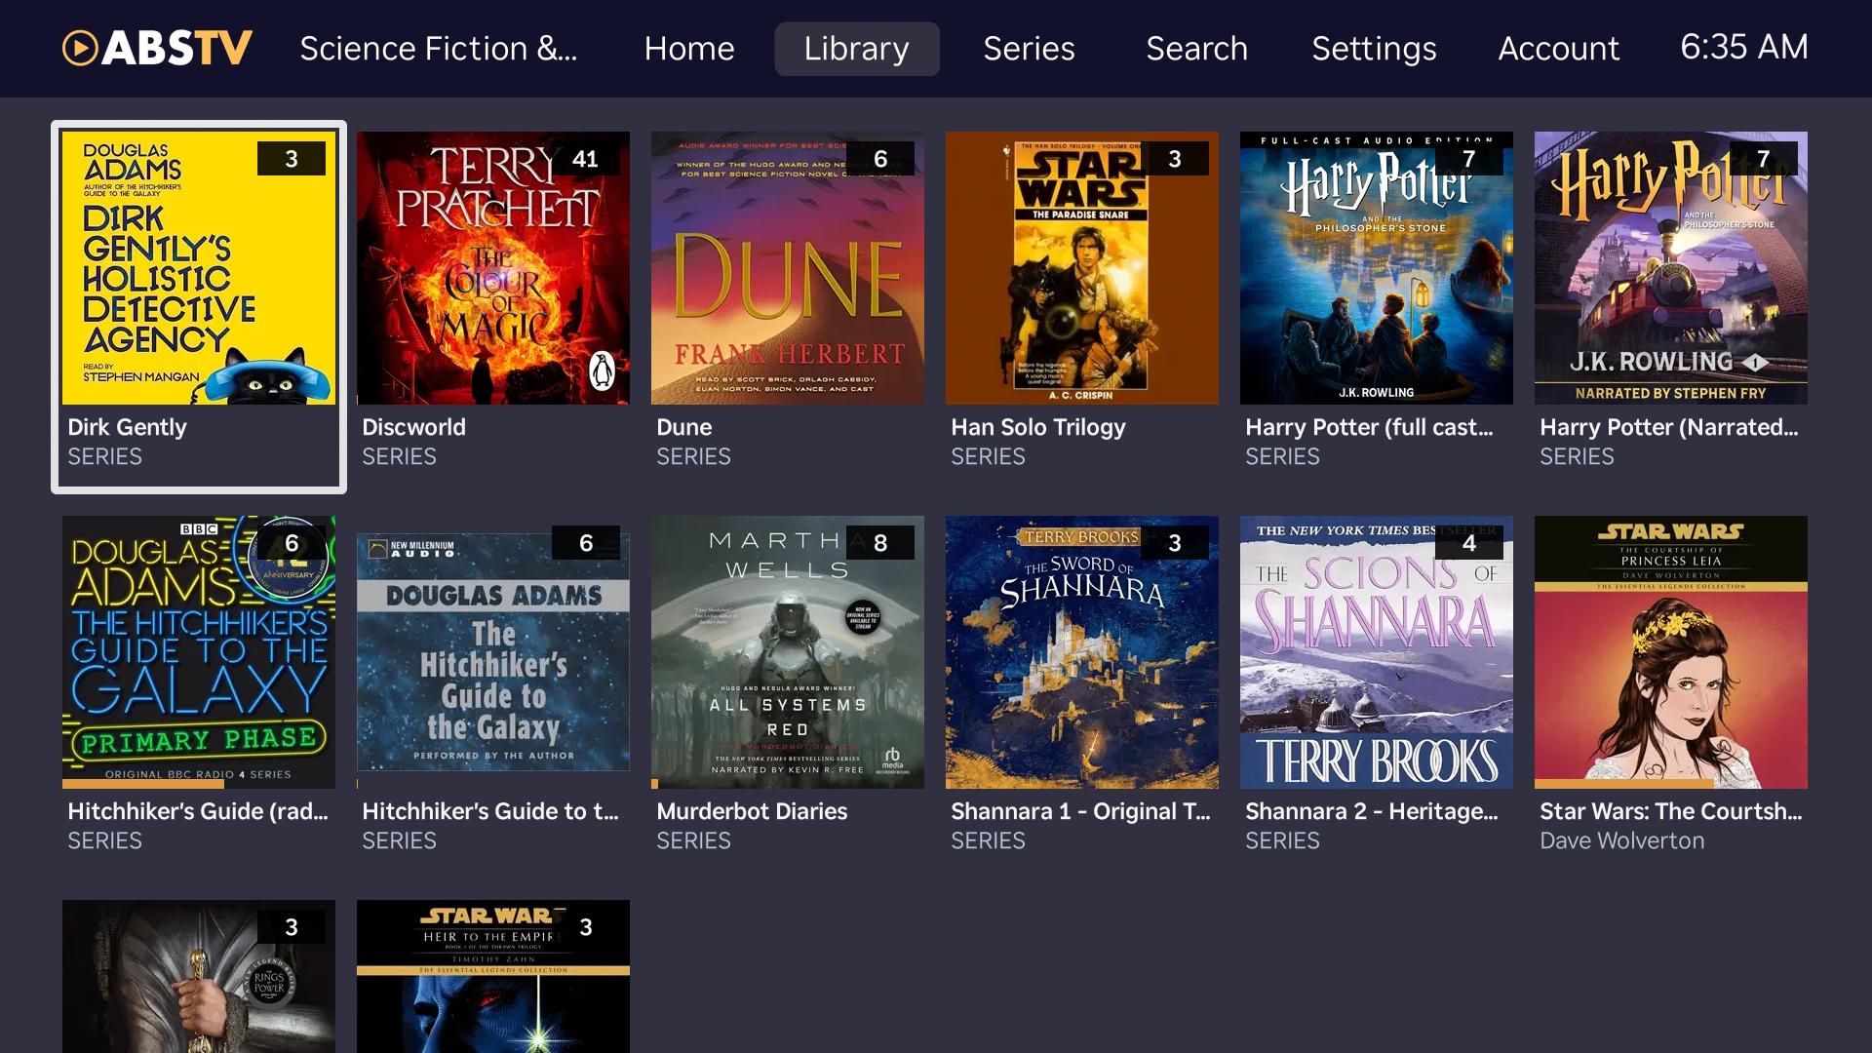Go to the Home tab
Image resolution: width=1872 pixels, height=1053 pixels.
[688, 48]
